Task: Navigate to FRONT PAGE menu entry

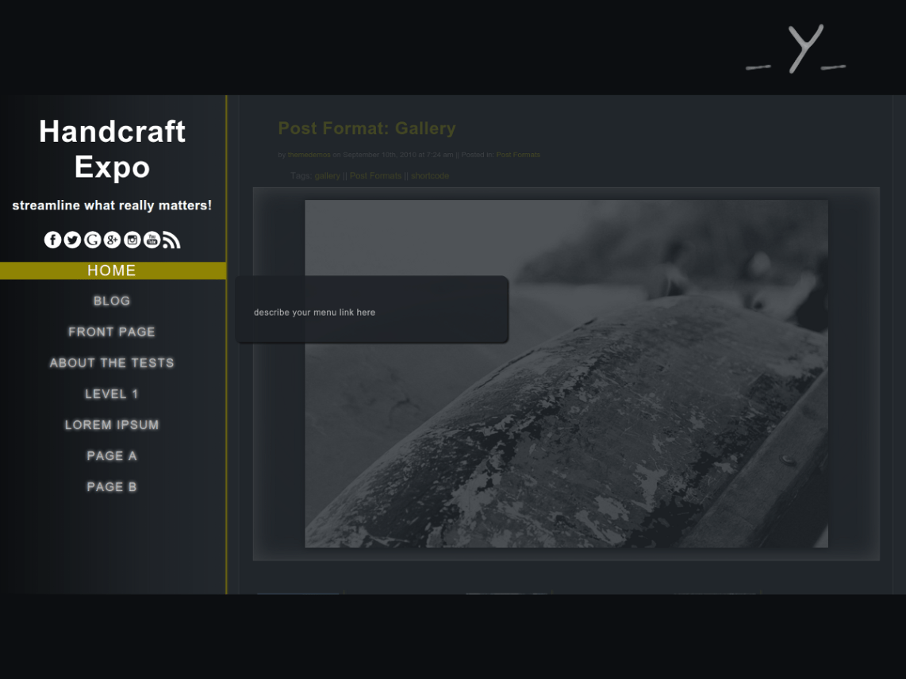Action: [111, 332]
